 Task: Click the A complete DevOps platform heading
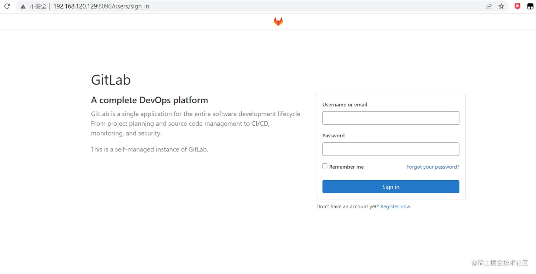click(149, 100)
